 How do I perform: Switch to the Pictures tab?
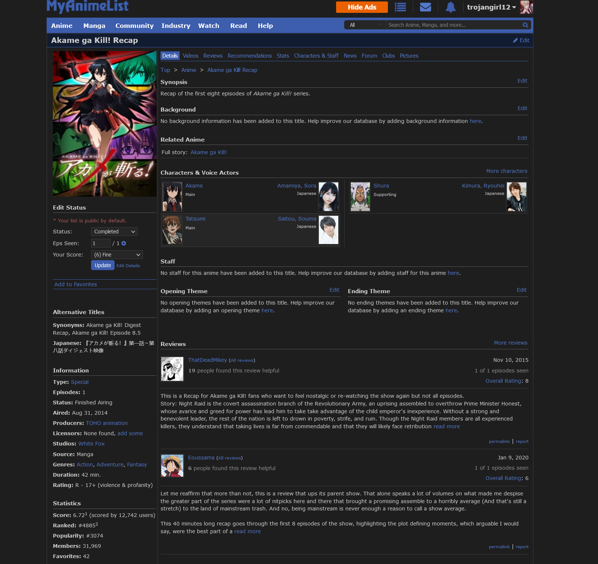tap(409, 56)
